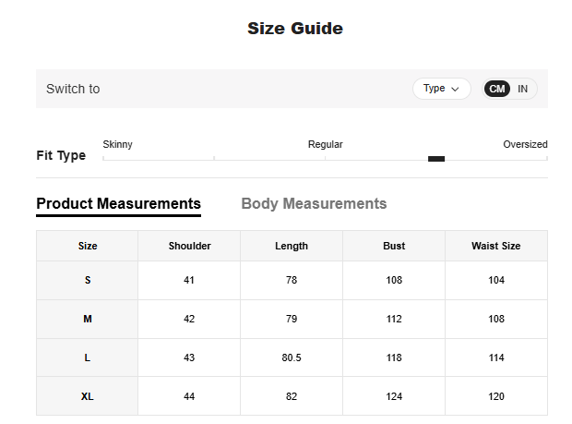Click the Regular fit label
This screenshot has height=424, width=572.
[325, 144]
